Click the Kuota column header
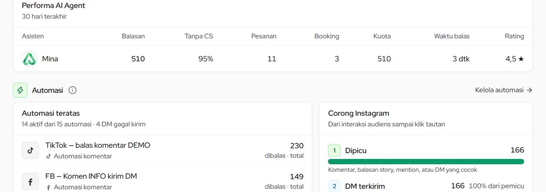The height and width of the screenshot is (192, 546). pos(382,36)
